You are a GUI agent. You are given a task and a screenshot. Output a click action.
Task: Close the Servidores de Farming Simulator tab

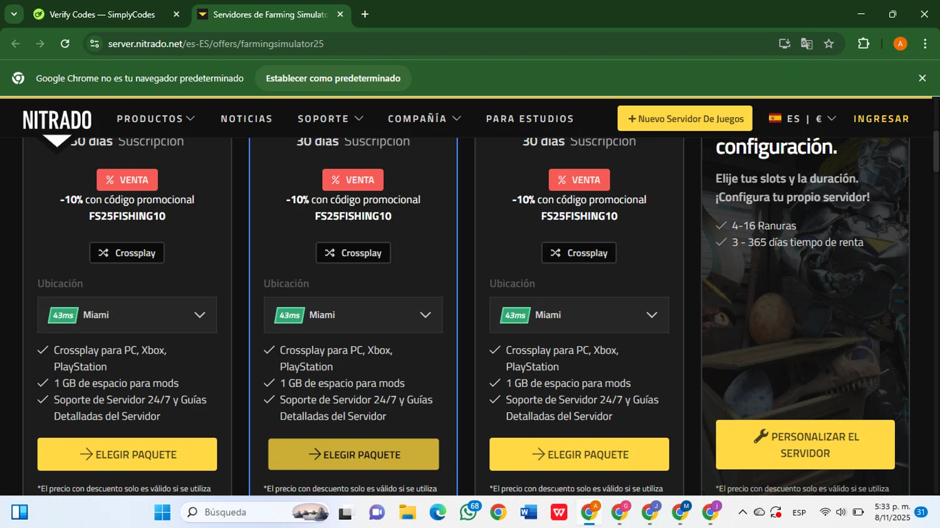[x=340, y=14]
